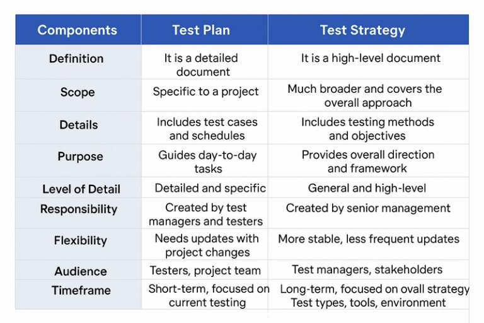The width and height of the screenshot is (484, 323).
Task: Select the Scope row label
Action: tap(78, 92)
